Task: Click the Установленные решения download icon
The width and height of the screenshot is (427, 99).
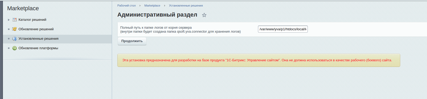Action: tap(15, 39)
